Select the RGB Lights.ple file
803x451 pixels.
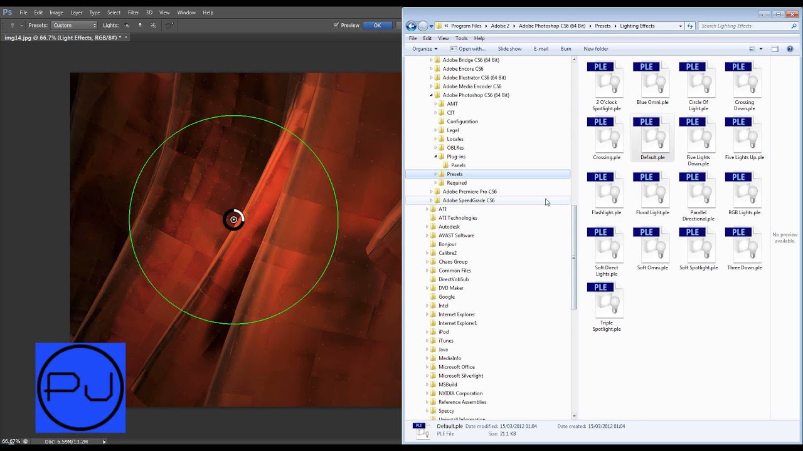pos(744,194)
